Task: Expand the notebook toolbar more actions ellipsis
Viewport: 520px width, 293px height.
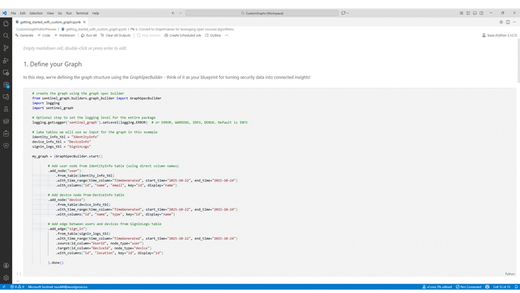Action: click(227, 35)
